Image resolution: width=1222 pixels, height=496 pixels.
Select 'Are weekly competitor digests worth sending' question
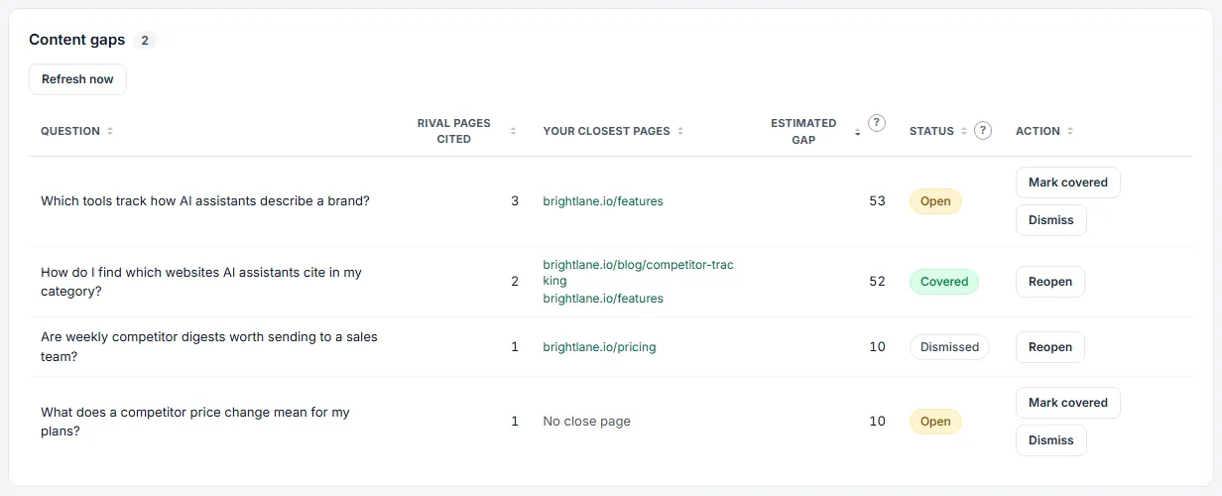tap(209, 347)
